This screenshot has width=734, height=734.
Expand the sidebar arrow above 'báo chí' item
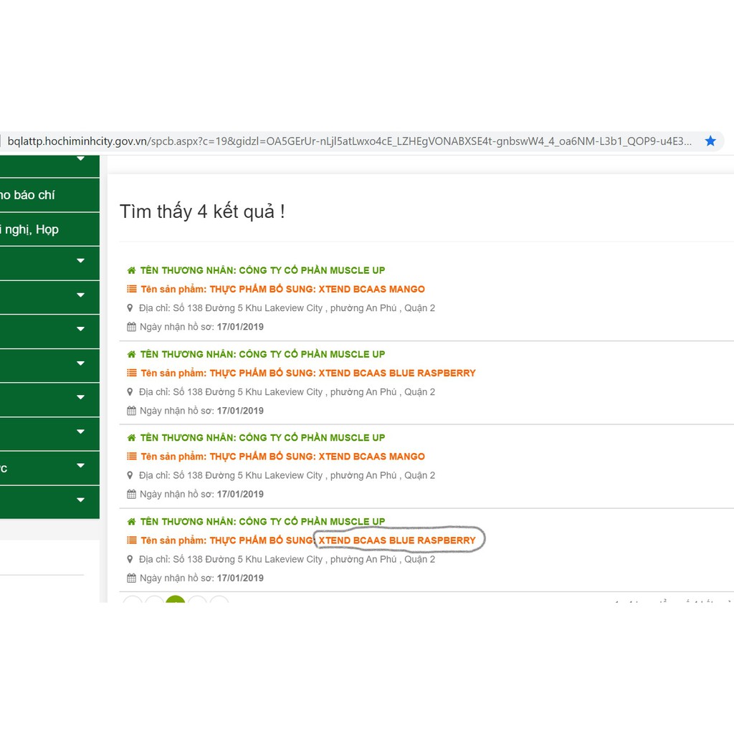tap(80, 159)
